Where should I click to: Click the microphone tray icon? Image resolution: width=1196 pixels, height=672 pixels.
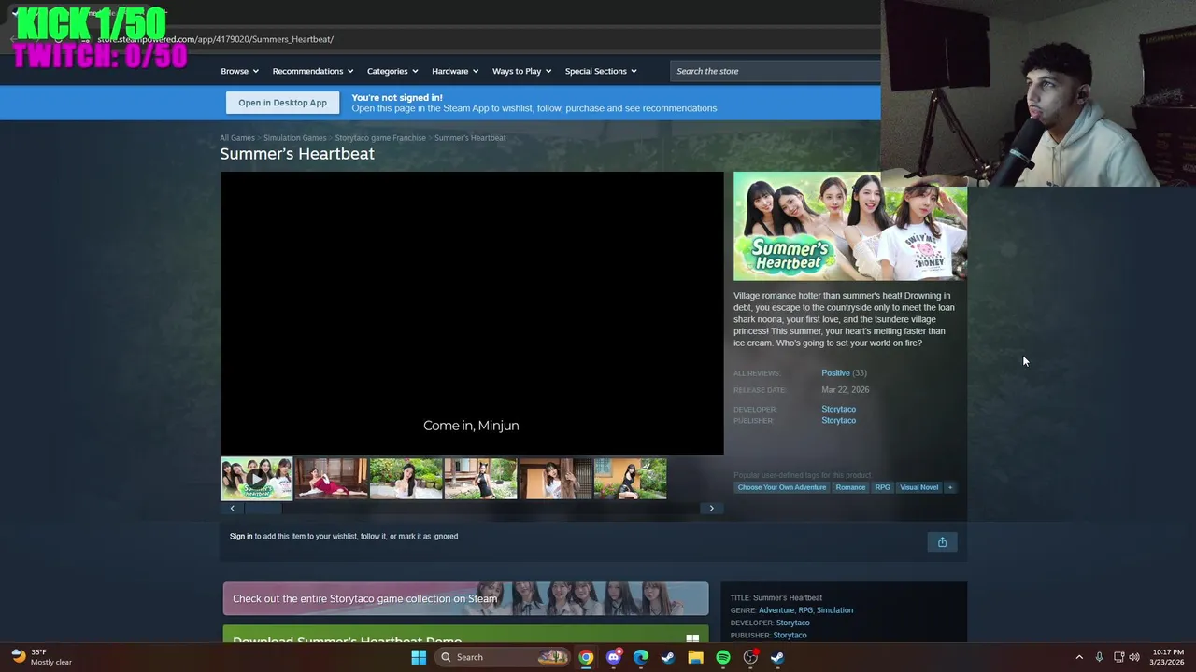tap(1099, 657)
